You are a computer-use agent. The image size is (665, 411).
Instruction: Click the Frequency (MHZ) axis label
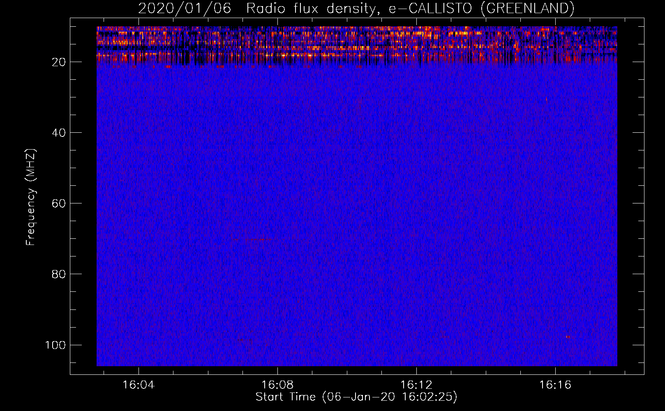[x=31, y=197]
